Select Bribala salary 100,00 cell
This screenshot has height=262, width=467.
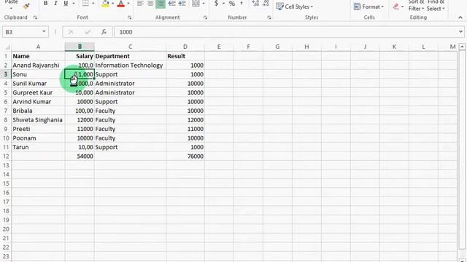tap(80, 111)
